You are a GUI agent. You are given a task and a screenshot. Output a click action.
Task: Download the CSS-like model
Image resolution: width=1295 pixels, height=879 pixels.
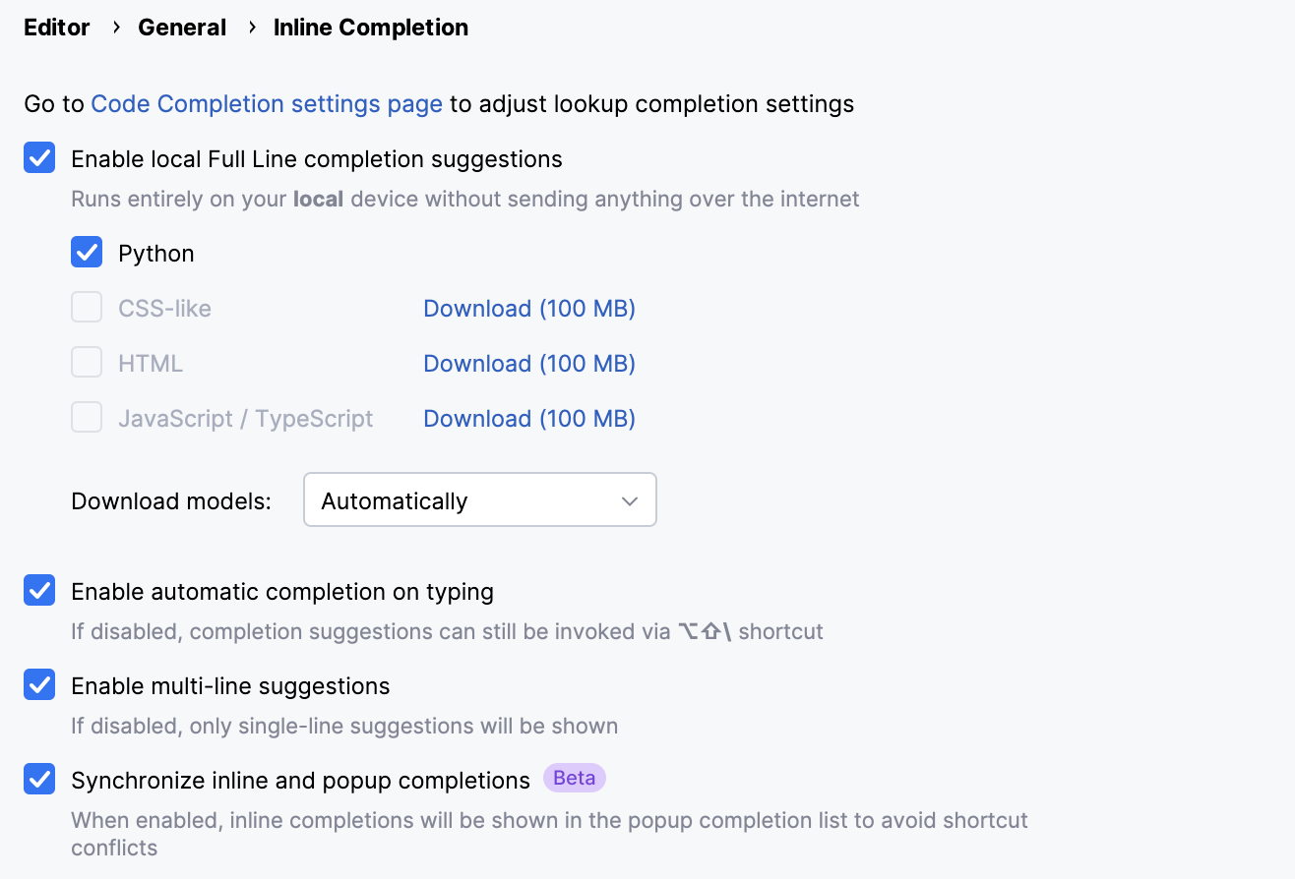pos(529,308)
